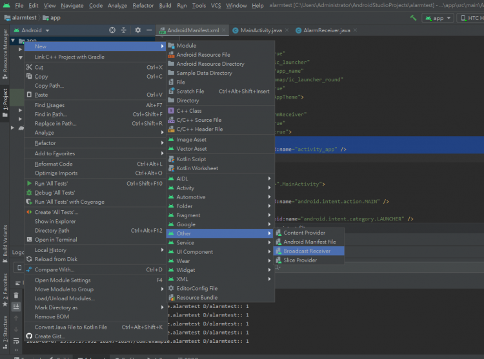Screen dimensions: 484x359
Task: Click Create Gist GitHub entry
Action: pyautogui.click(x=48, y=336)
